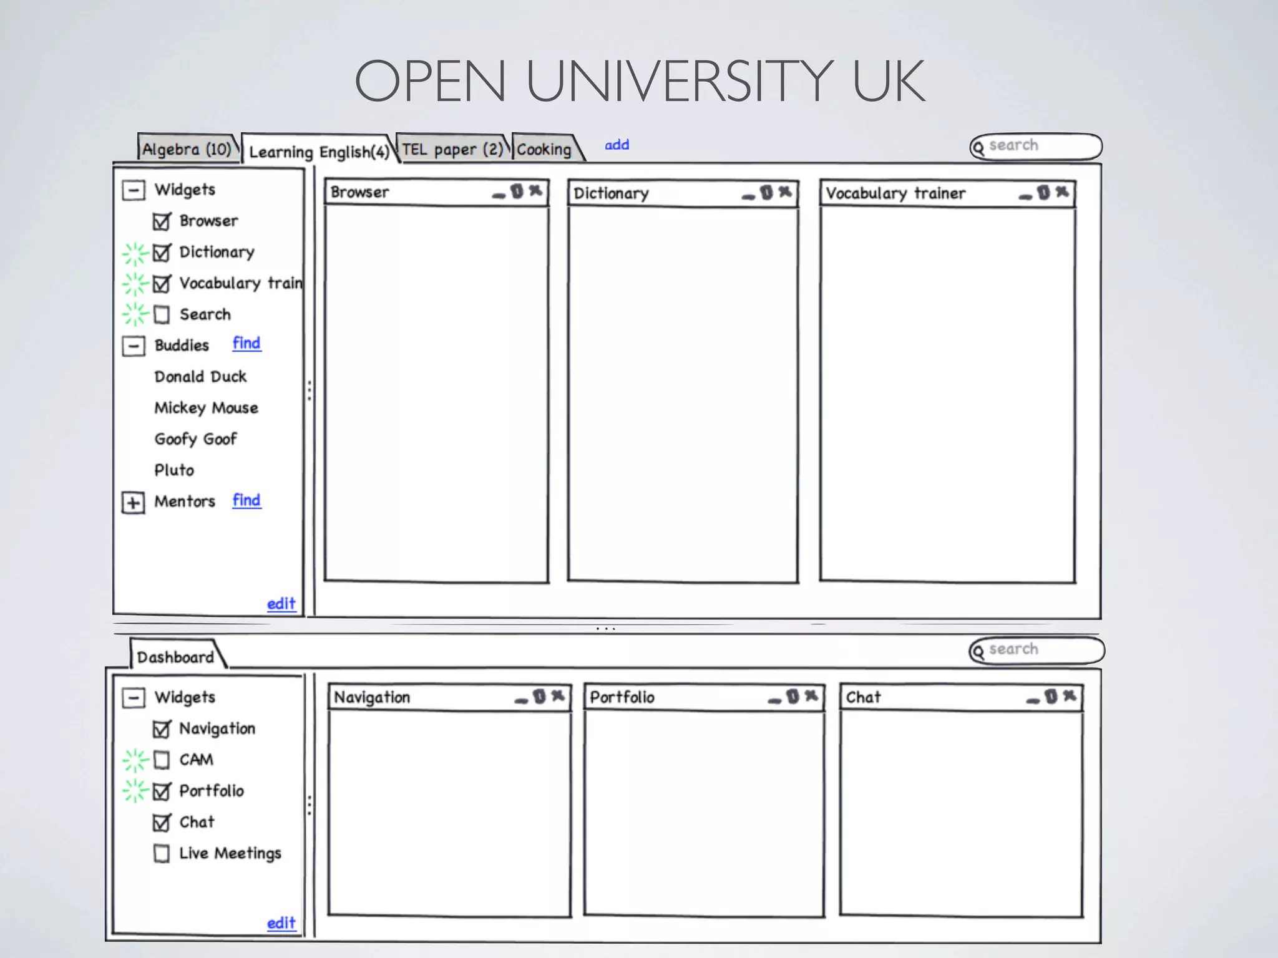Click the find link next to Mentors
The image size is (1278, 958).
(246, 500)
